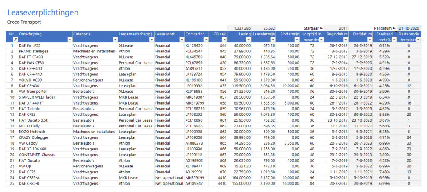Open the Leasemaatschappij filter arrow
Image resolution: width=427 pixels, height=192 pixels.
151,39
